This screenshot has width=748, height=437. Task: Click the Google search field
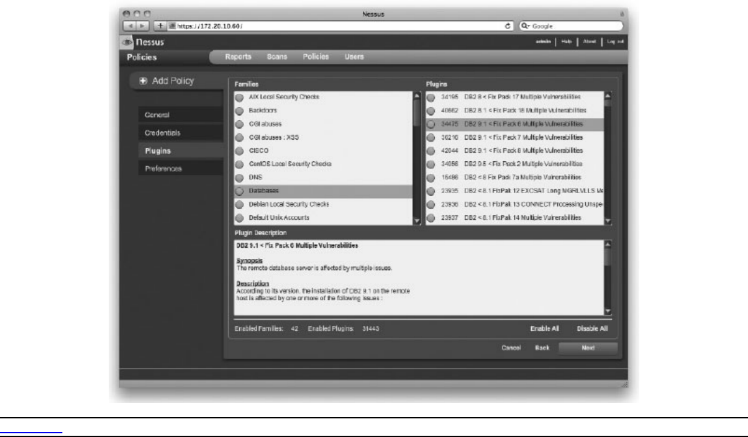[572, 26]
